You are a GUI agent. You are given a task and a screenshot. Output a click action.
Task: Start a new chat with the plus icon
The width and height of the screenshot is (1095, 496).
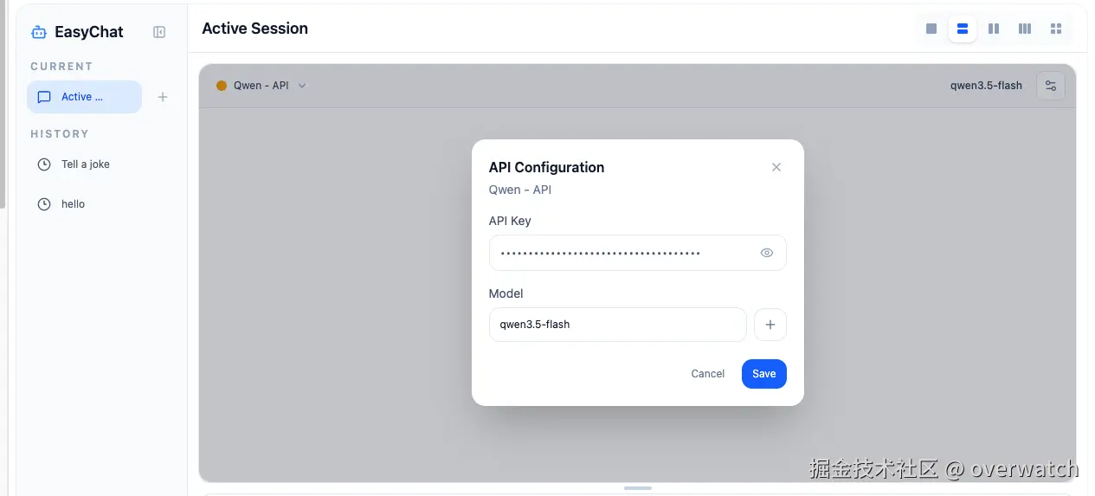pos(163,97)
